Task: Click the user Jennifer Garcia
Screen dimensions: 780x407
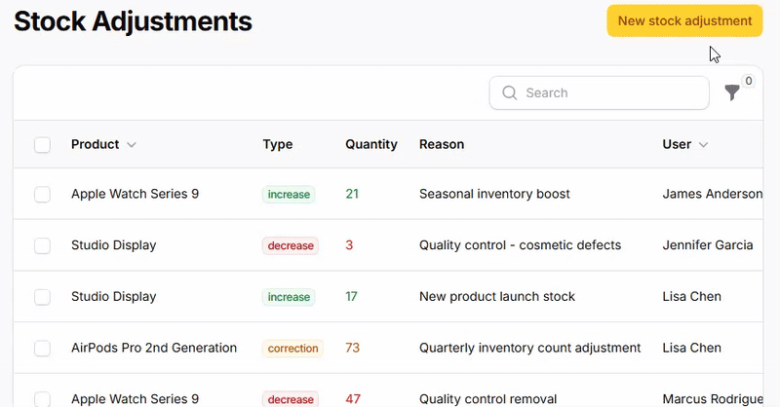Action: 708,245
